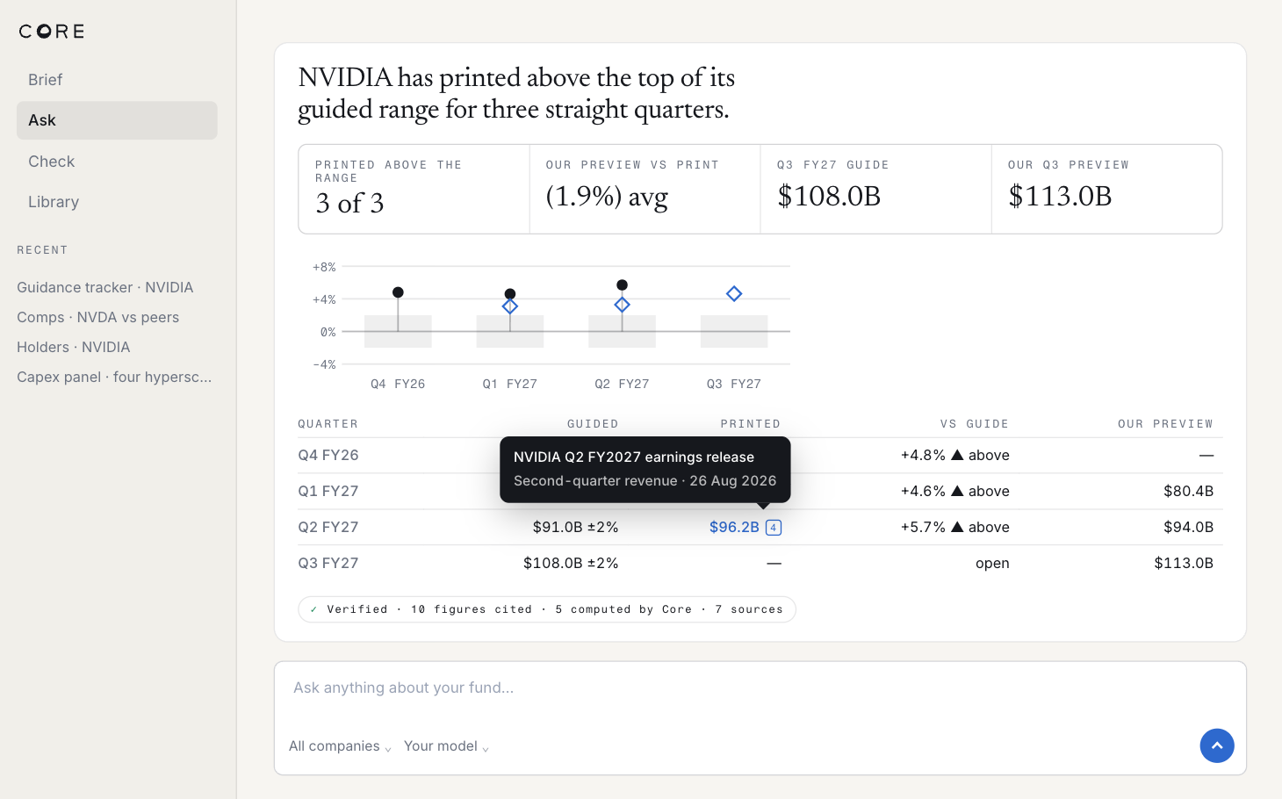Open recent Comps · NVDA vs peers
The width and height of the screenshot is (1282, 799).
(x=97, y=317)
